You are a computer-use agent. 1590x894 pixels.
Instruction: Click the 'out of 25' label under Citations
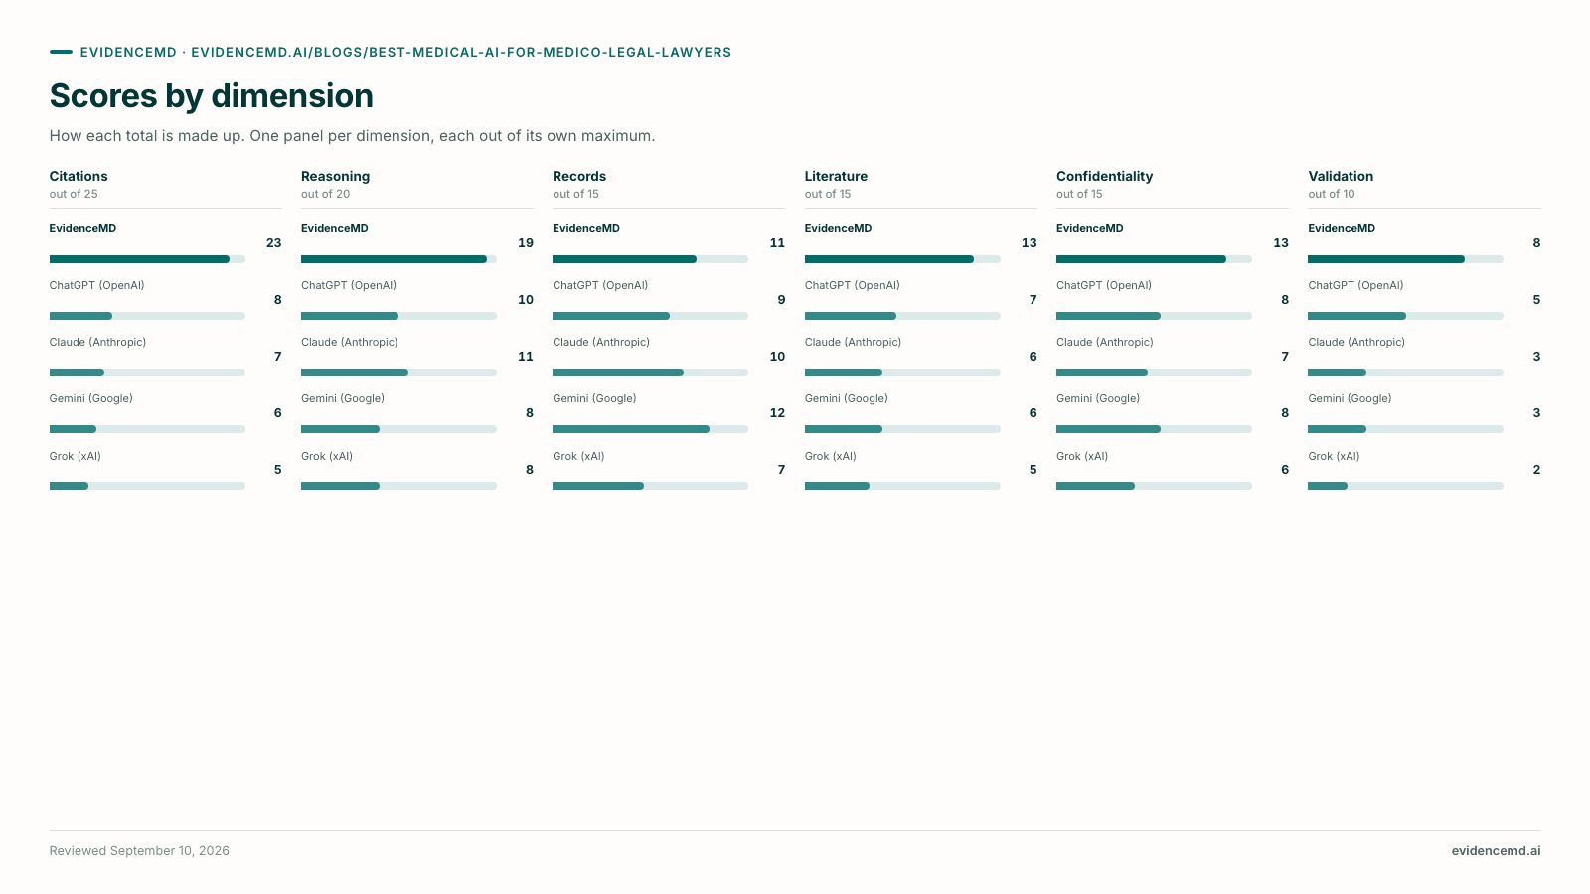coord(74,194)
